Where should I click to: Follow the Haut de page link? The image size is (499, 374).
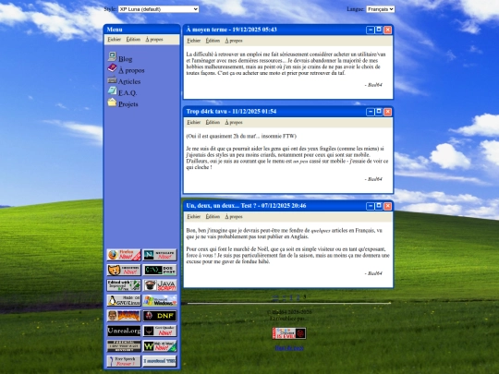click(x=289, y=348)
